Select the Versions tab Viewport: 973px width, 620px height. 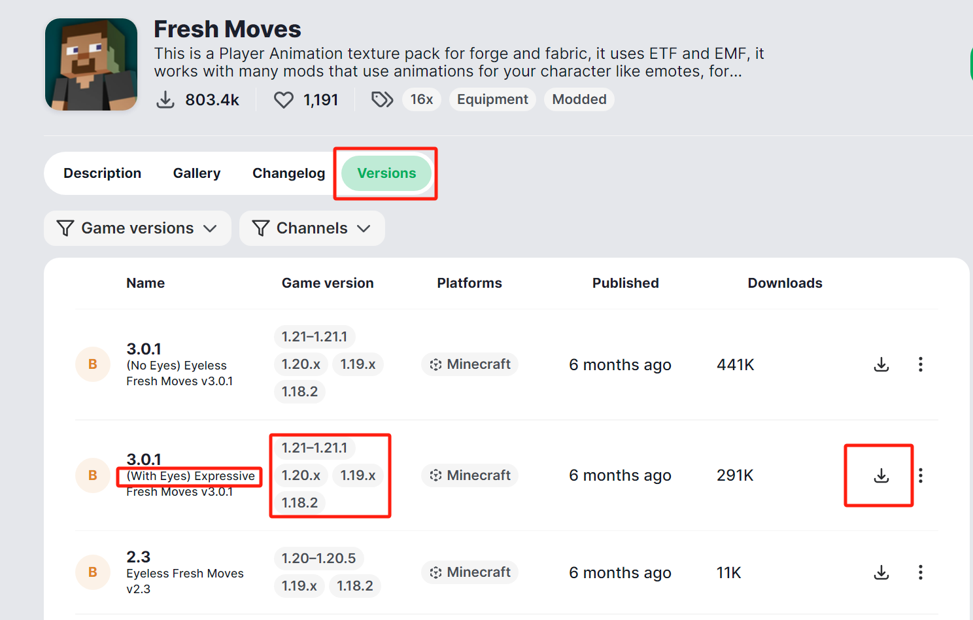[x=386, y=173]
